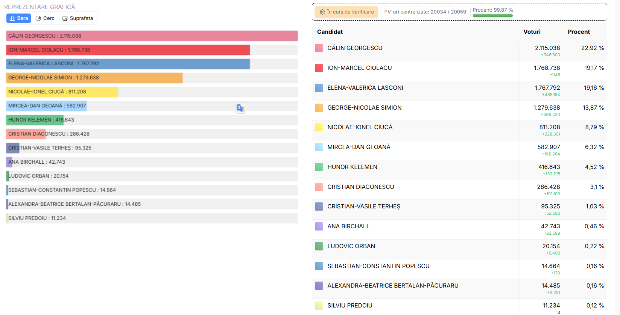Click the Voturi column header
The height and width of the screenshot is (315, 620).
coord(532,32)
